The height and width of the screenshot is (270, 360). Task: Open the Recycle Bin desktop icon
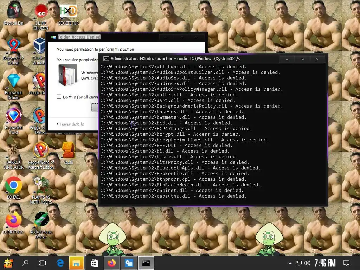click(x=14, y=13)
